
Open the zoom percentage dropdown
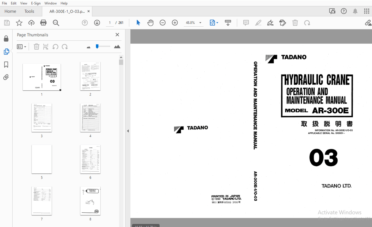coord(200,22)
